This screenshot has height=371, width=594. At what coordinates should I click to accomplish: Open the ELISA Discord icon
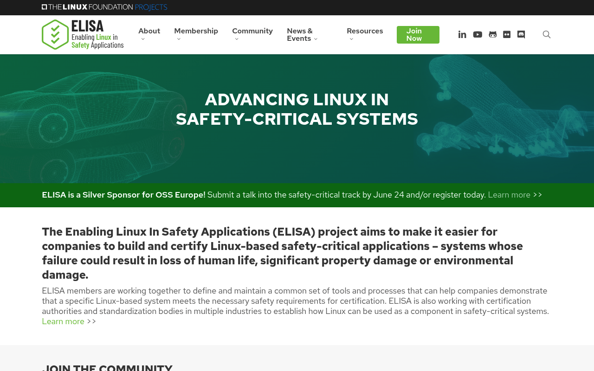521,34
